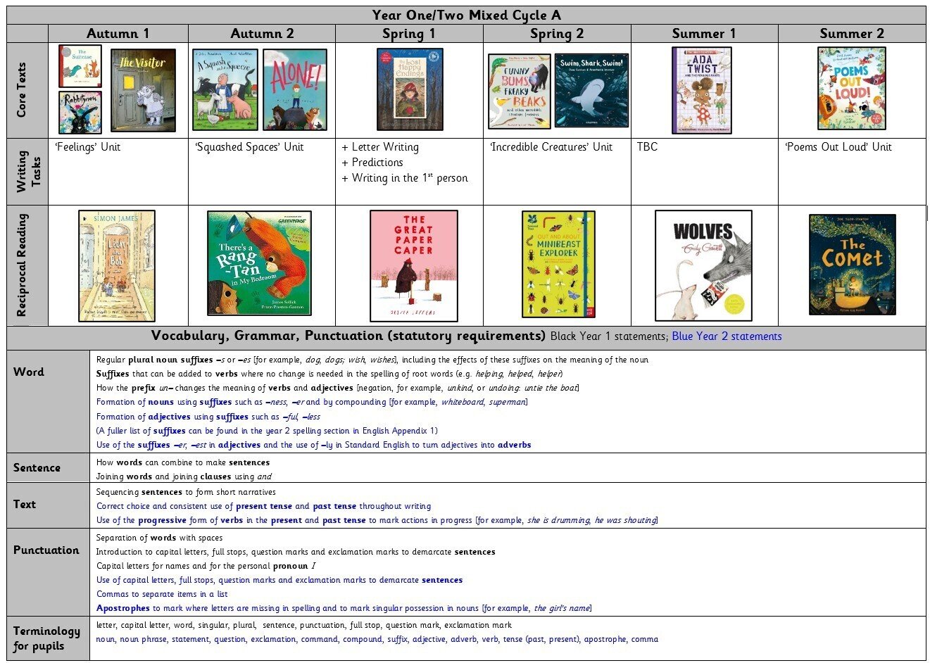Image resolution: width=930 pixels, height=663 pixels.
Task: Click 'Use of the progressive form' line
Action: pos(377,520)
